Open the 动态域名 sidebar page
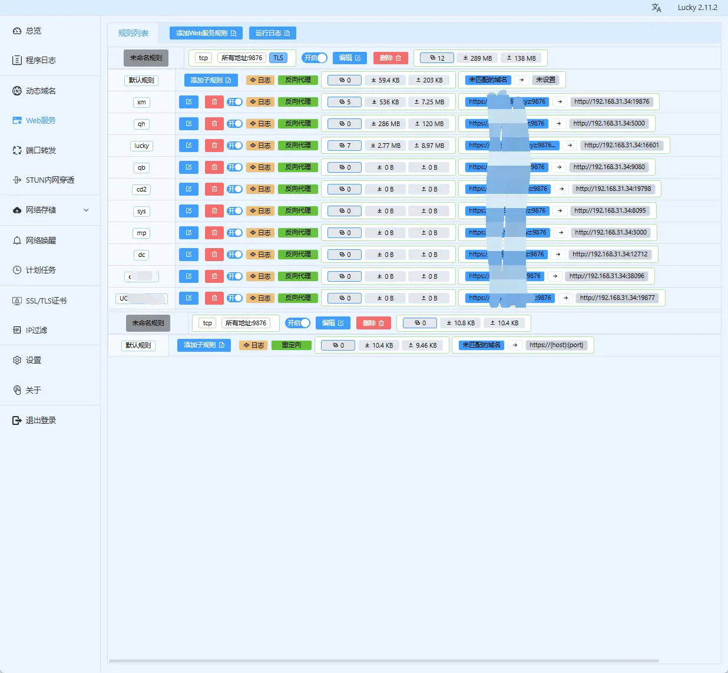The image size is (728, 673). pos(41,91)
